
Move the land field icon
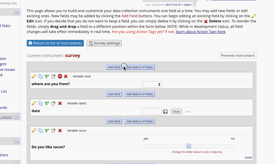pos(53,76)
